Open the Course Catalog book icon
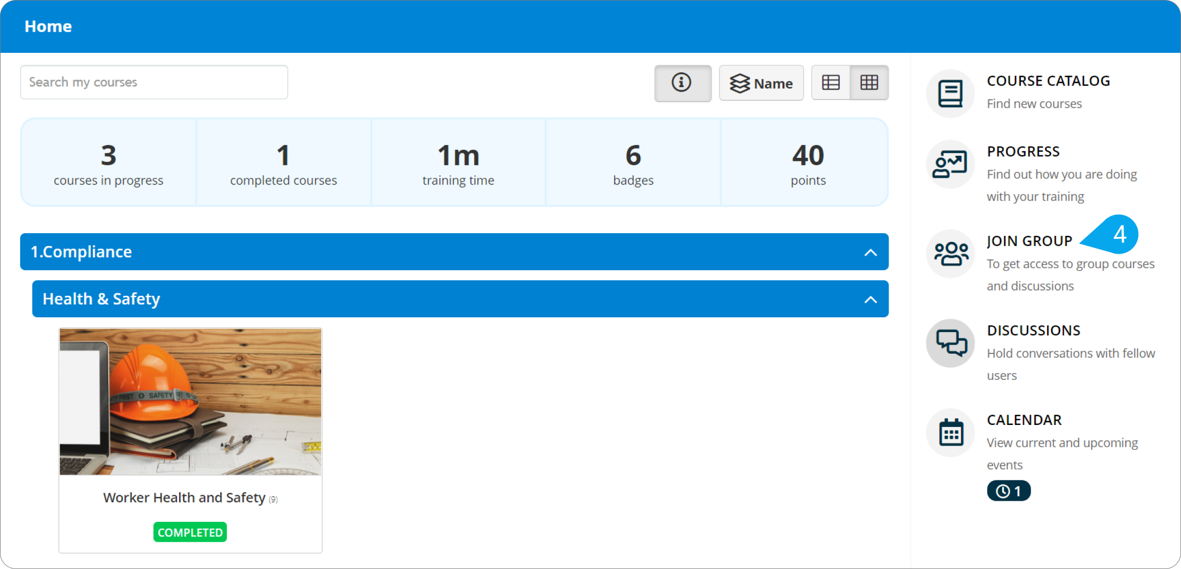 (x=950, y=93)
